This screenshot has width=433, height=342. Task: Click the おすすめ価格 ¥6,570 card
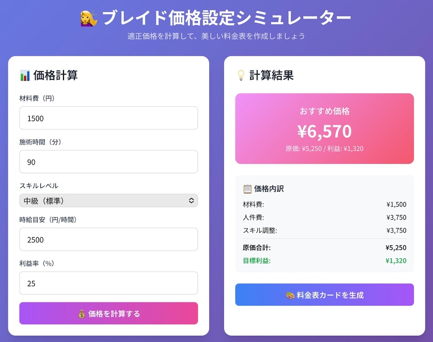coord(324,128)
